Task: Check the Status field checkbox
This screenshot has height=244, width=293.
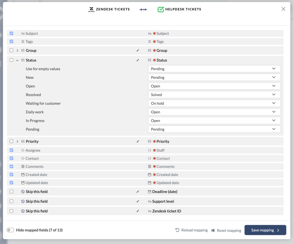Action: tap(11, 60)
